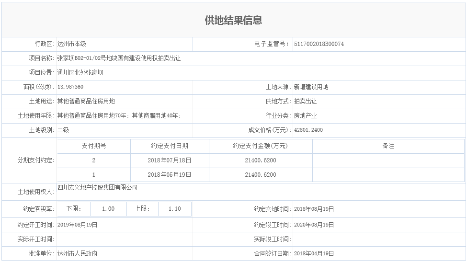
Task: Select contract date 2018年04月19日
Action: pos(314,254)
